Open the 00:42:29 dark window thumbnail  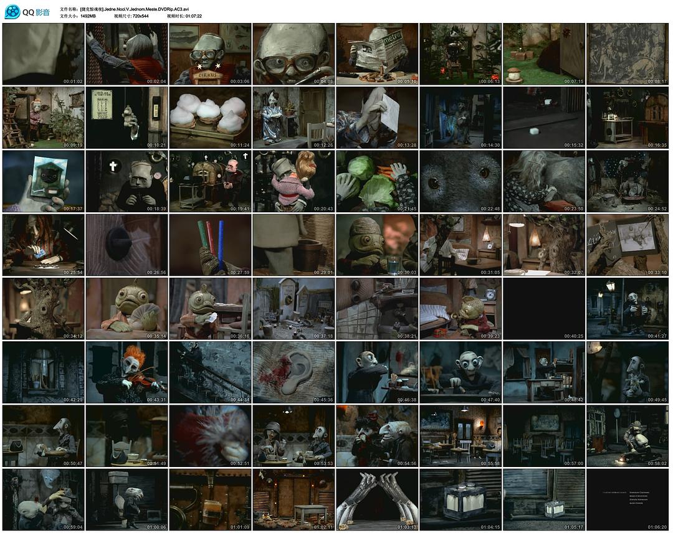[44, 372]
